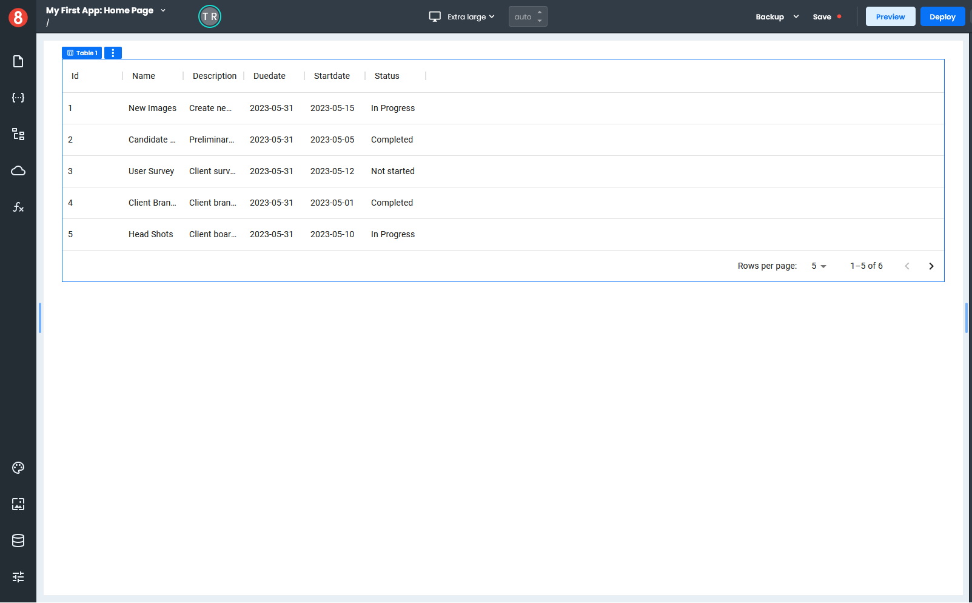Go to next table page
The height and width of the screenshot is (603, 972).
point(931,266)
